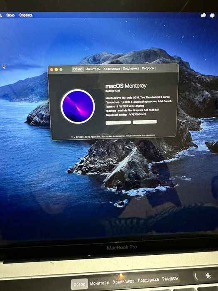The image size is (218, 291).
Task: Click the grey zoom window button
Action: 61,69
